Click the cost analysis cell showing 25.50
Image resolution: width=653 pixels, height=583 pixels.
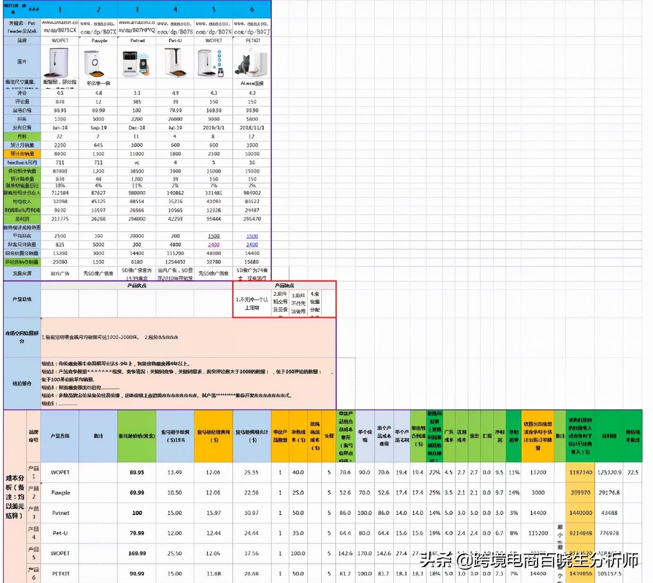pos(175,553)
